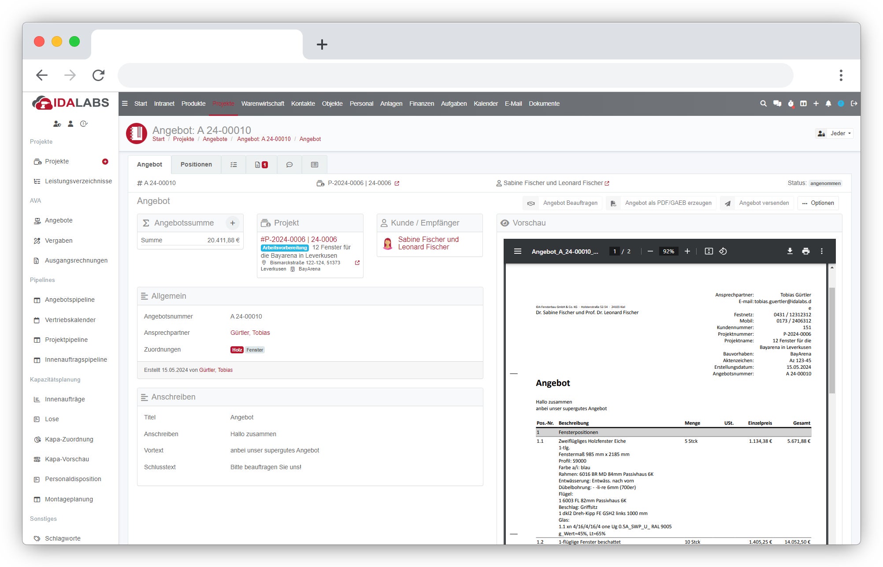The image size is (883, 567).
Task: Download the PDF in preview
Action: click(790, 251)
